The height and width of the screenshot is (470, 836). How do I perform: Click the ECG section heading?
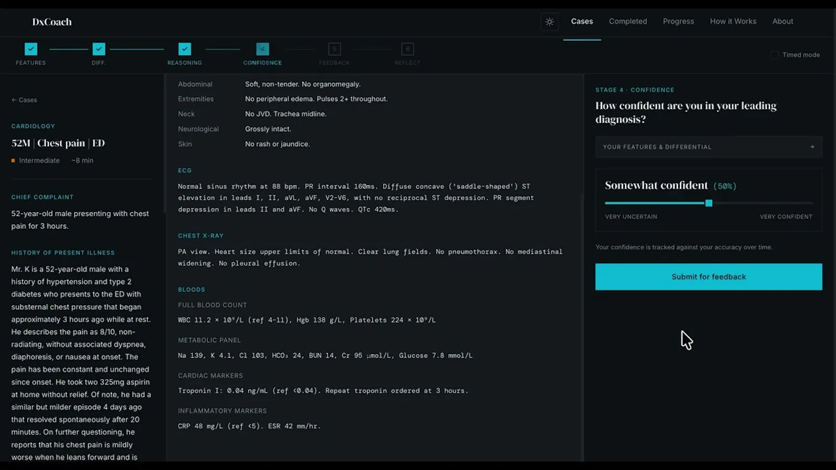[184, 170]
